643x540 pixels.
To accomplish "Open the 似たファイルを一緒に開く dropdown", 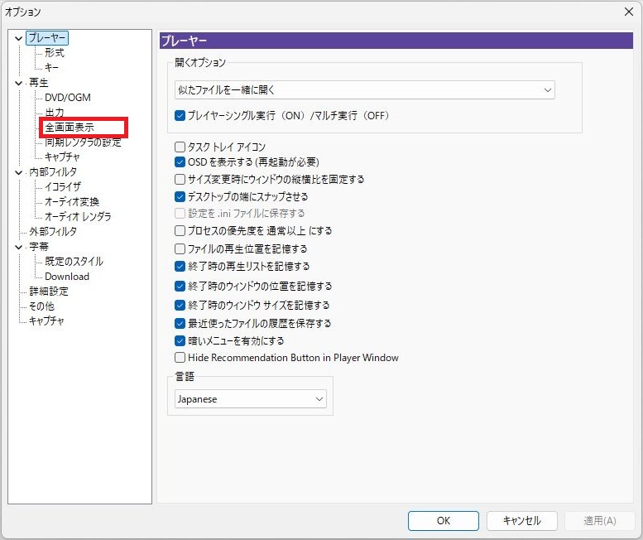I will (x=364, y=89).
